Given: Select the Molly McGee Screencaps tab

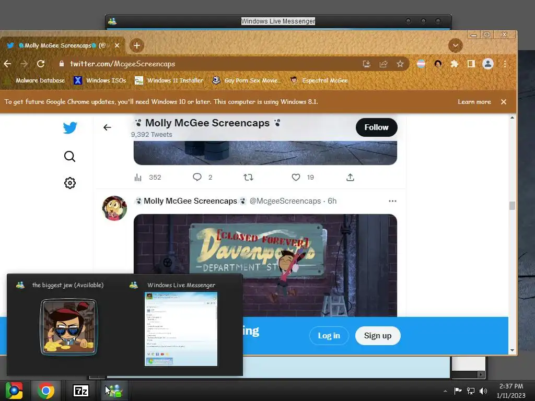Looking at the screenshot, I should point(62,45).
